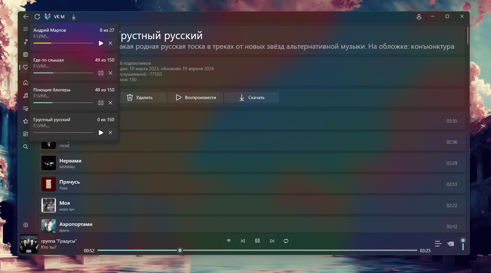491x273 pixels.
Task: Minimize the VK M window
Action: pyautogui.click(x=433, y=16)
